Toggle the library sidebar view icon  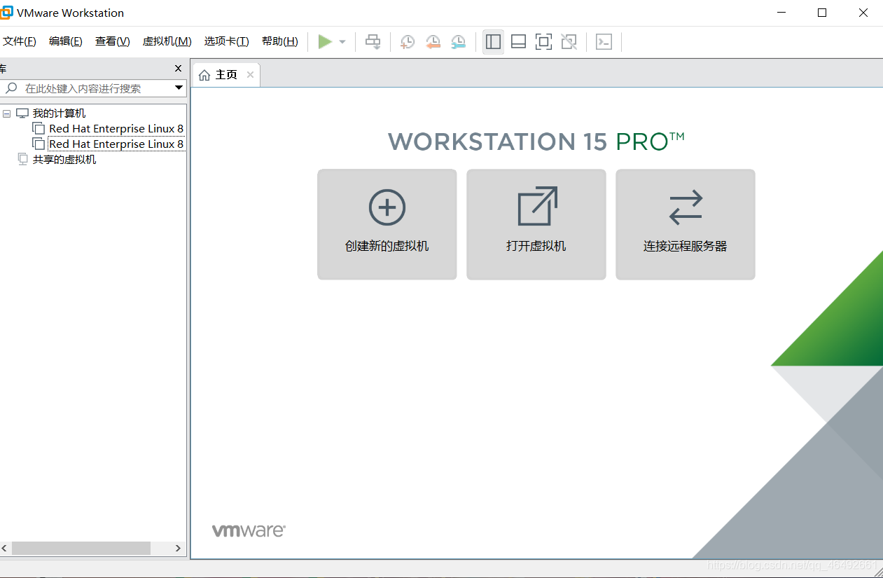[x=493, y=42]
